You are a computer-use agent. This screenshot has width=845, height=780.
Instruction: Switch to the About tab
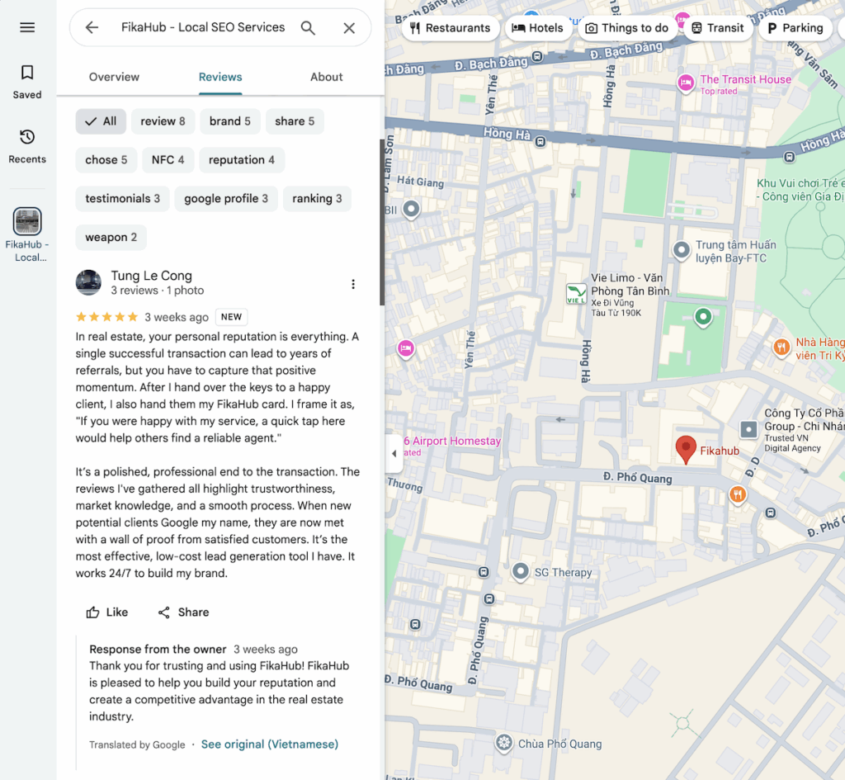coord(327,77)
